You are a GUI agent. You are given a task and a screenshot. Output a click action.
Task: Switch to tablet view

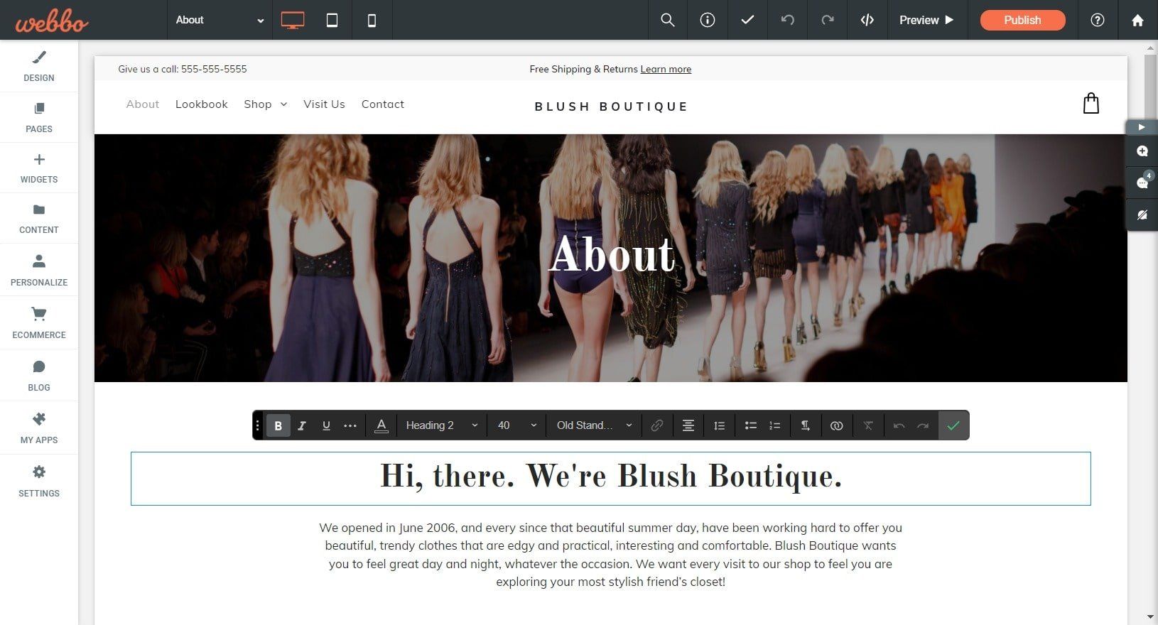(332, 20)
